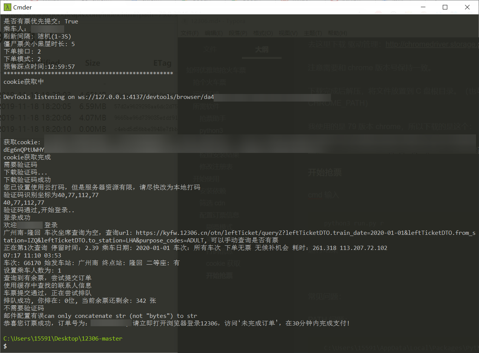Click the 'cookie获取中' terminal line
This screenshot has width=479, height=353.
24,82
